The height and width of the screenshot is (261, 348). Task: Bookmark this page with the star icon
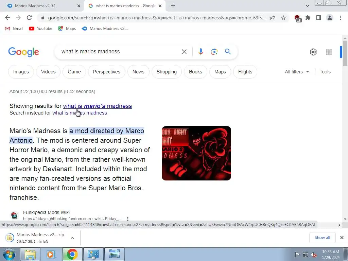[283, 18]
